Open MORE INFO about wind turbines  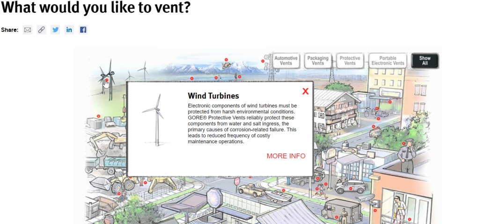[x=286, y=156]
